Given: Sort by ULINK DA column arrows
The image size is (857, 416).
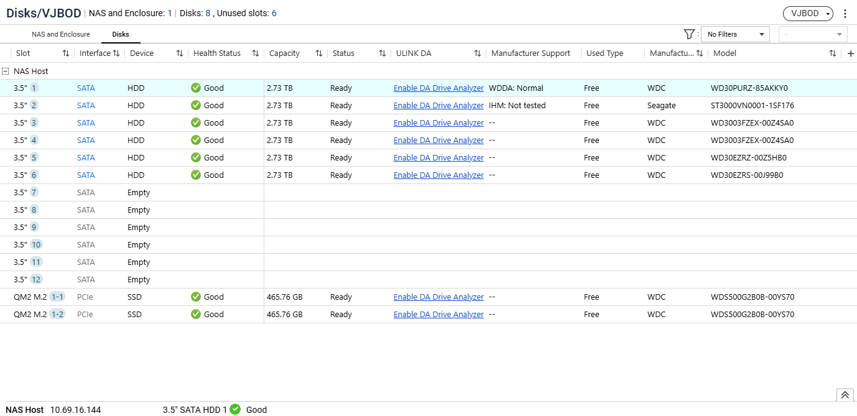Looking at the screenshot, I should point(478,53).
